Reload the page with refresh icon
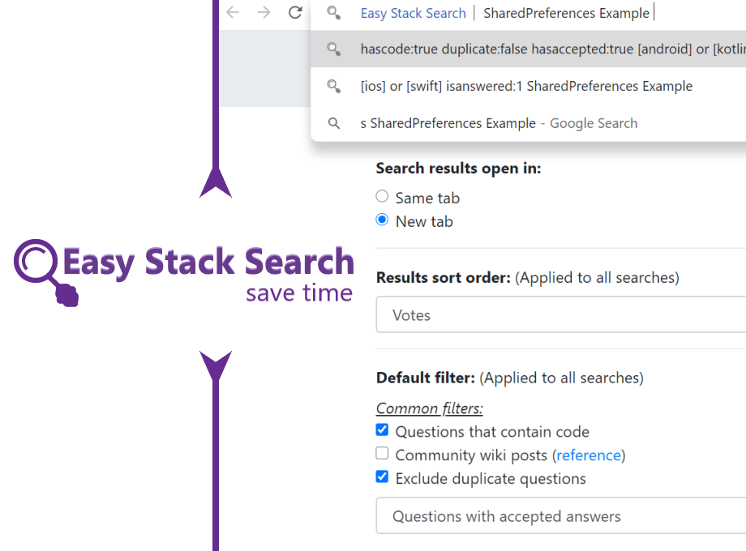Image resolution: width=746 pixels, height=551 pixels. (295, 12)
